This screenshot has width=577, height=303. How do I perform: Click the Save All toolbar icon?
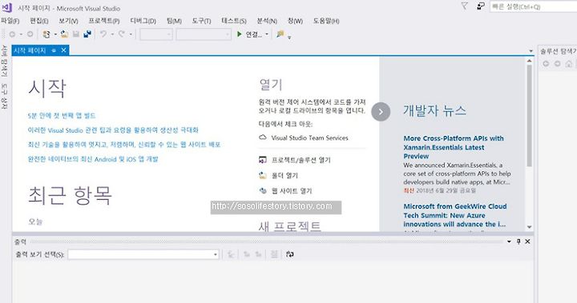87,34
